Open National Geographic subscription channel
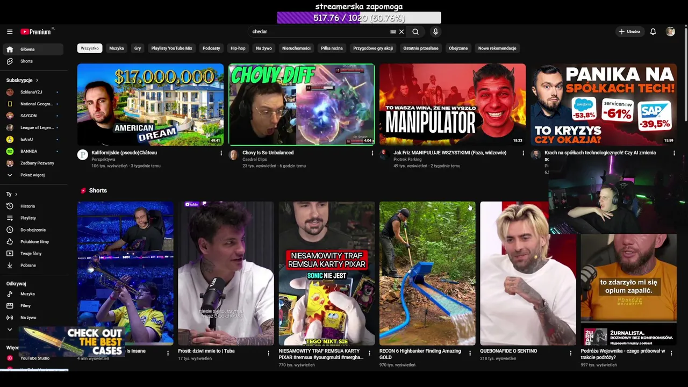Viewport: 688px width, 387px height. pos(32,104)
